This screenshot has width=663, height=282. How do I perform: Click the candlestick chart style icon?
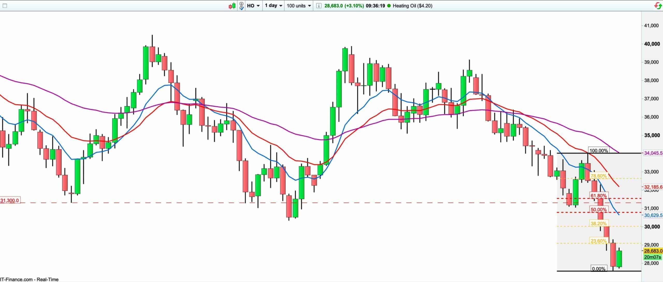point(232,6)
